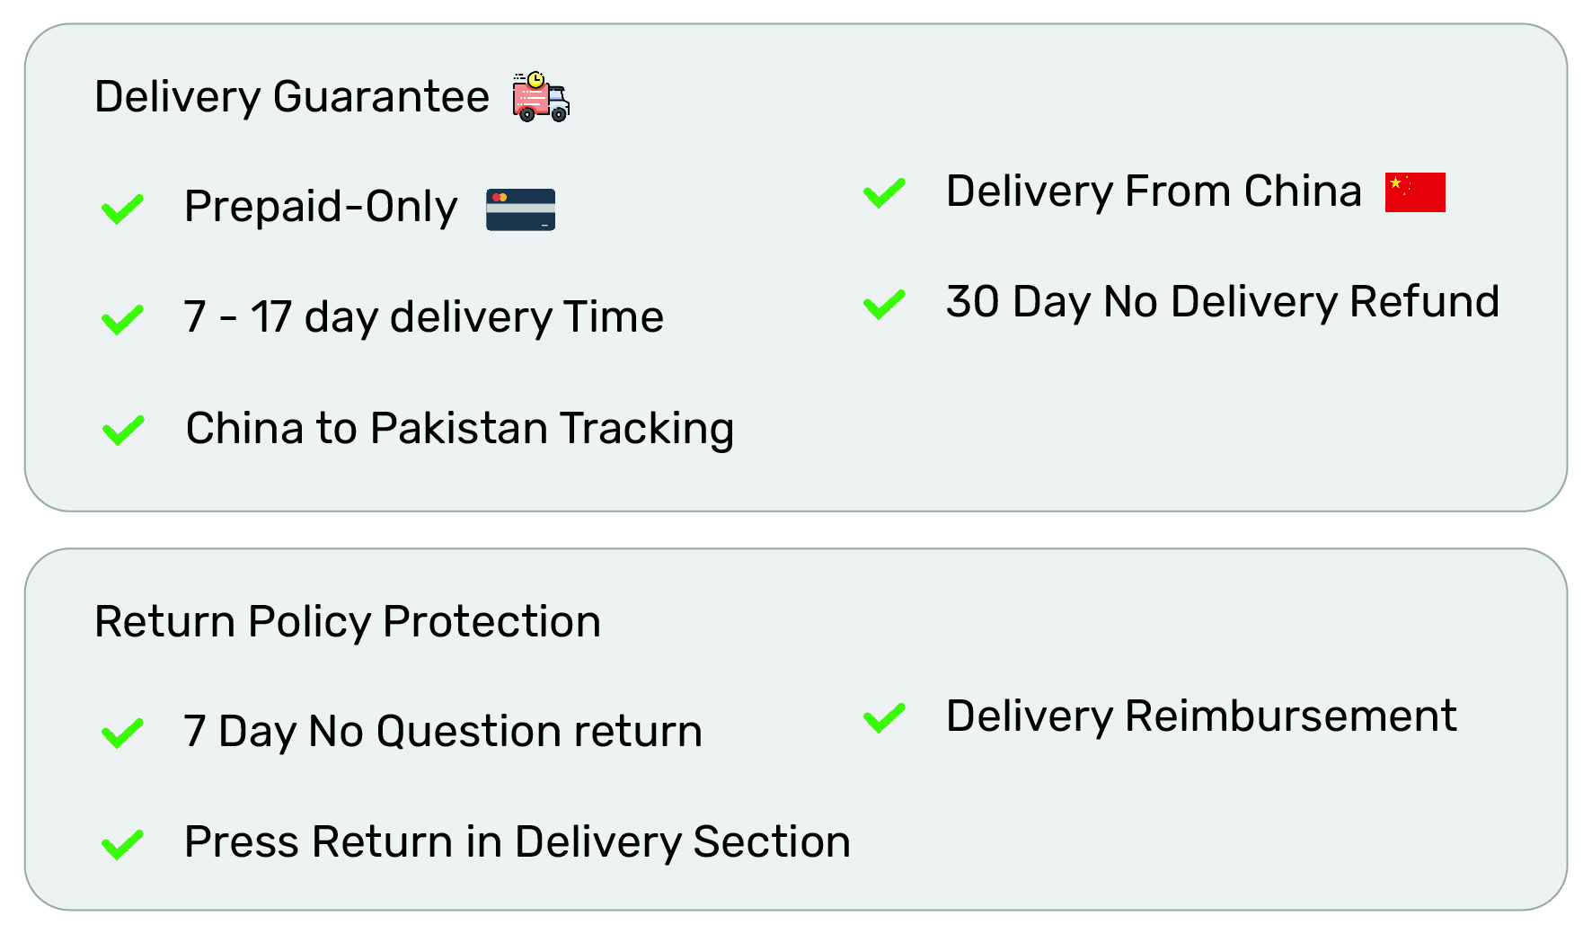Click the credit card icon
Screen dimensions: 1592x934
coord(520,209)
